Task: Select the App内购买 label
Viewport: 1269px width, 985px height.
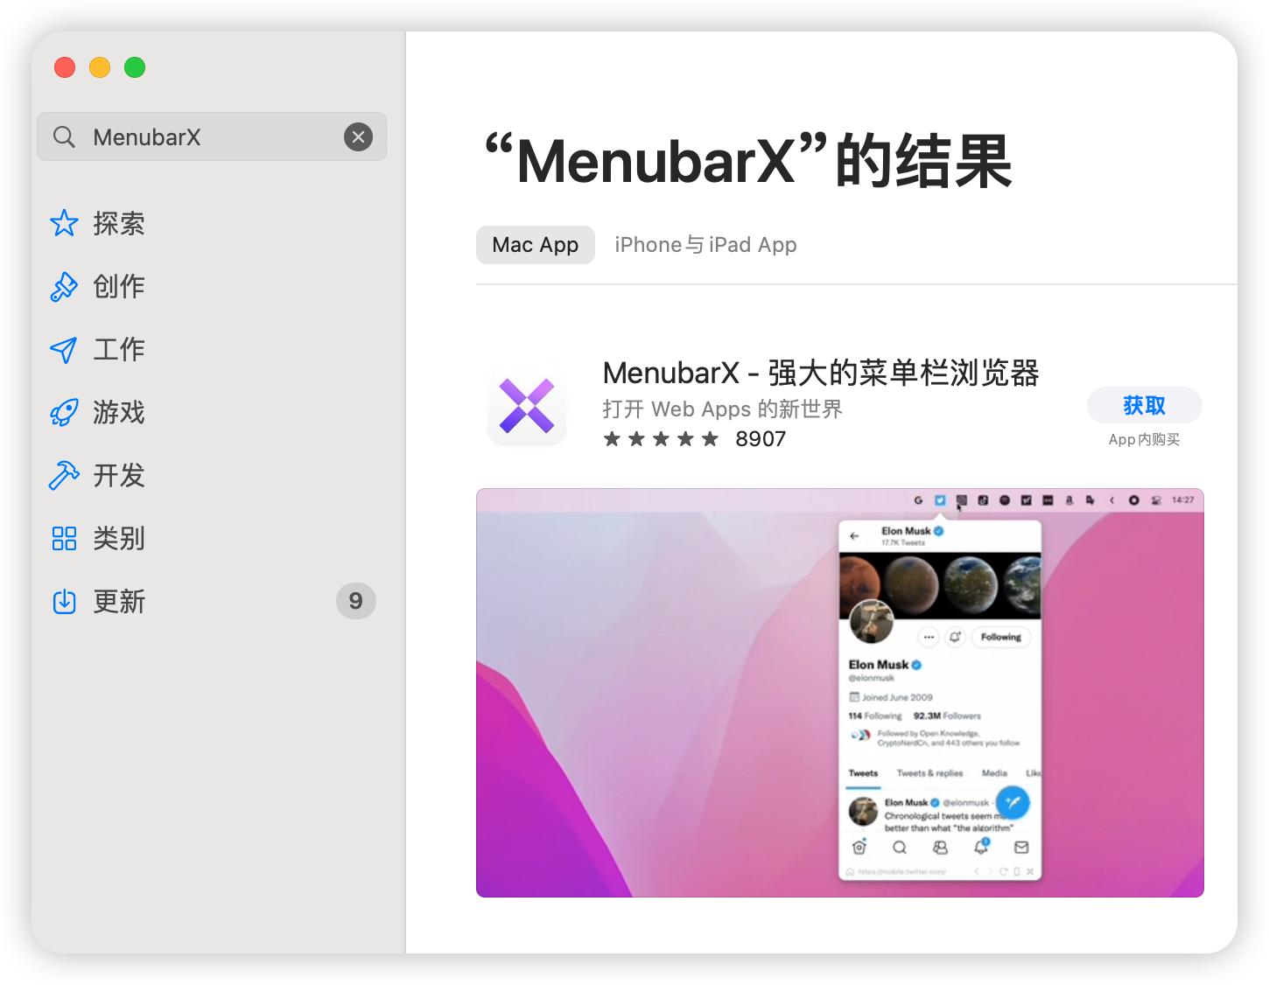Action: click(1143, 439)
